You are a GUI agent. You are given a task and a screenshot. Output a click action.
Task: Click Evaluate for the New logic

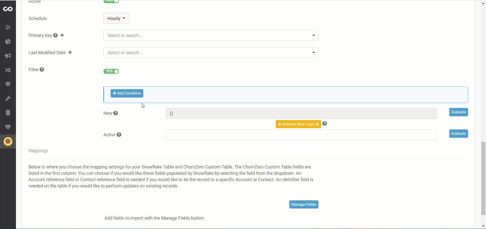point(458,112)
